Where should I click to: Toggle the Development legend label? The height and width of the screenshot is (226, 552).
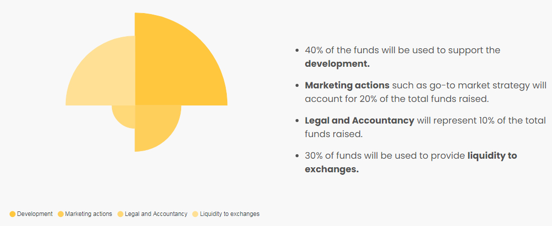click(x=35, y=214)
